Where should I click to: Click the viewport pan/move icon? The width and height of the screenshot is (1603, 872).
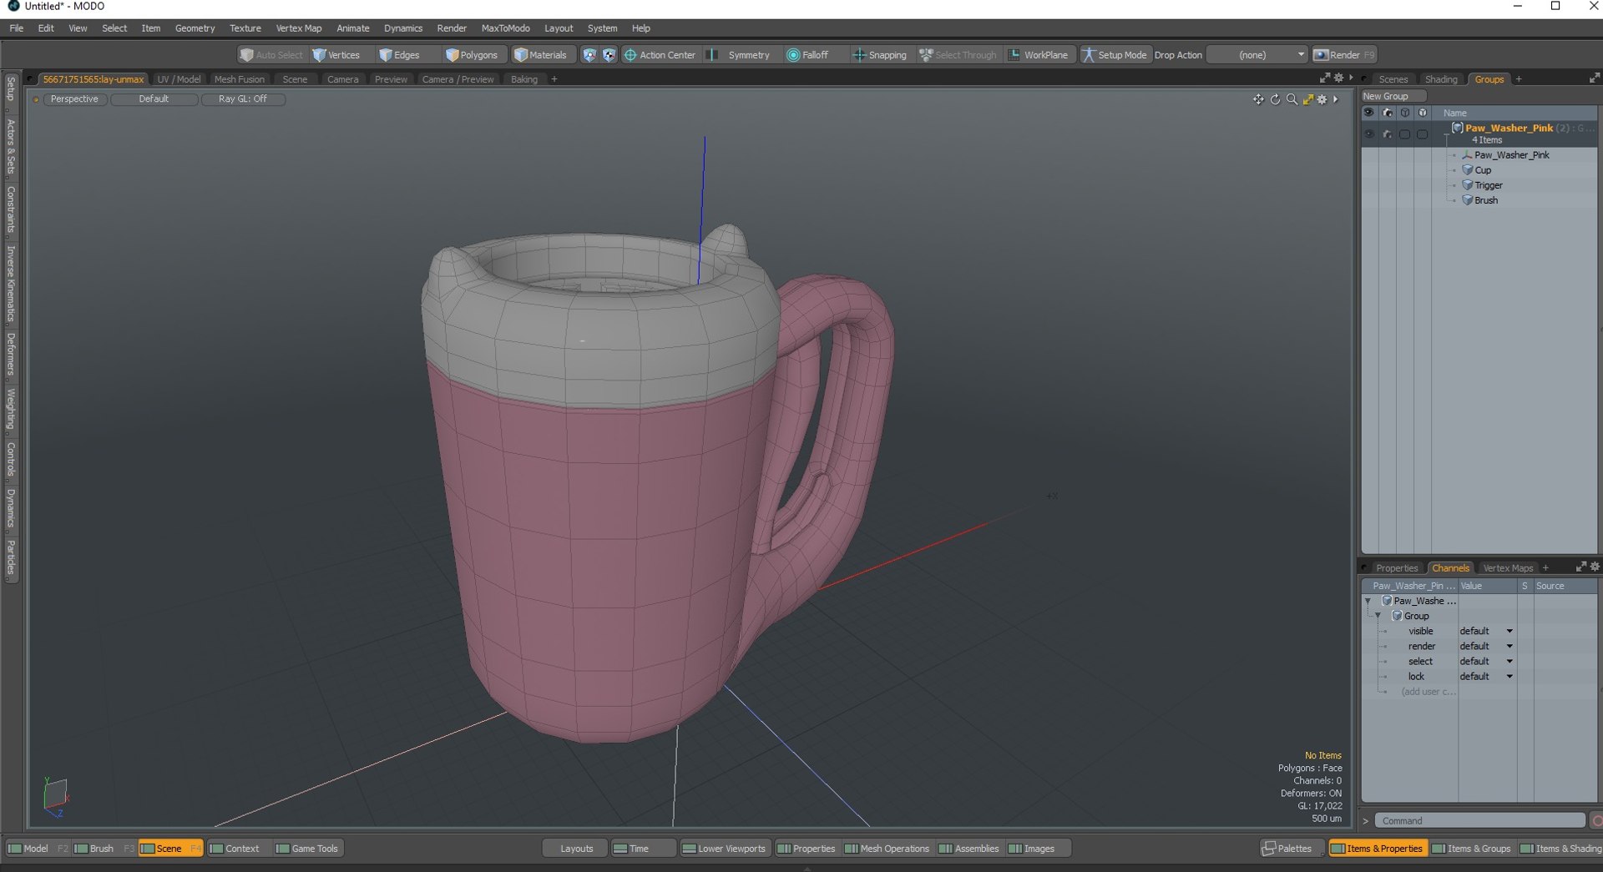(1258, 99)
